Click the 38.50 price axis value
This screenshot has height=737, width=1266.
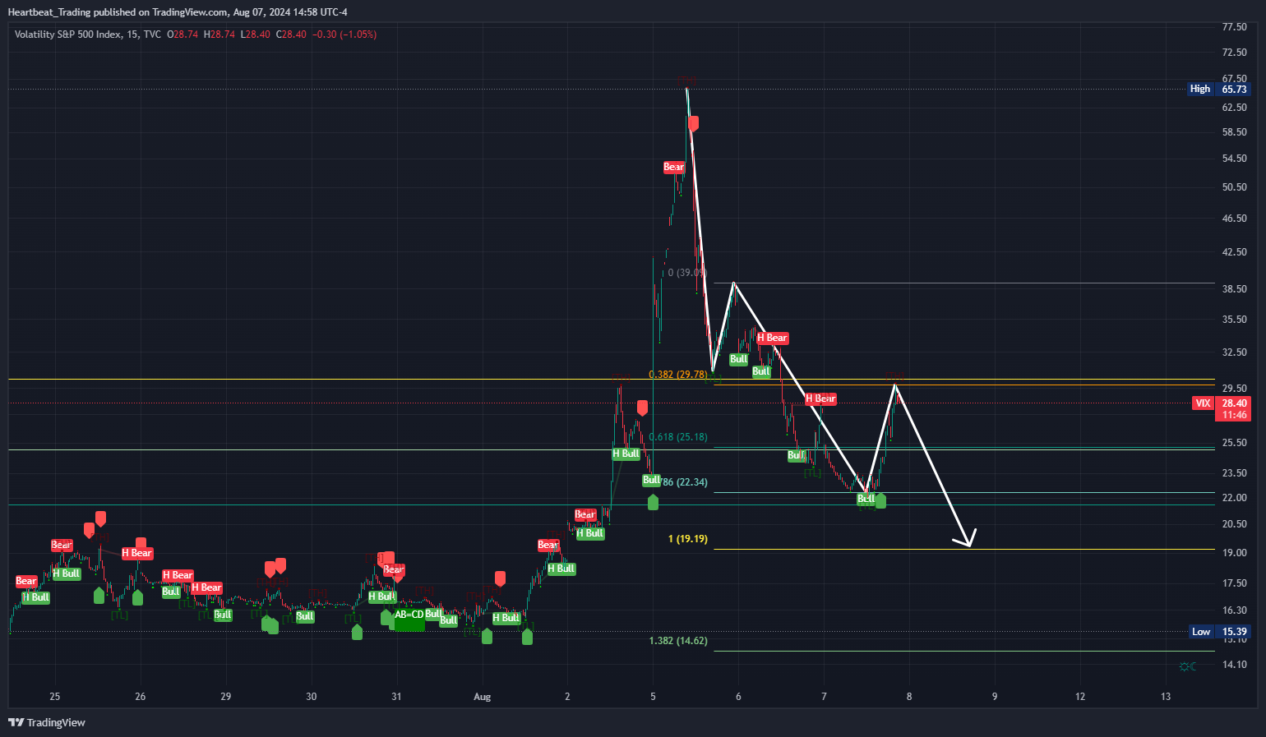1234,288
